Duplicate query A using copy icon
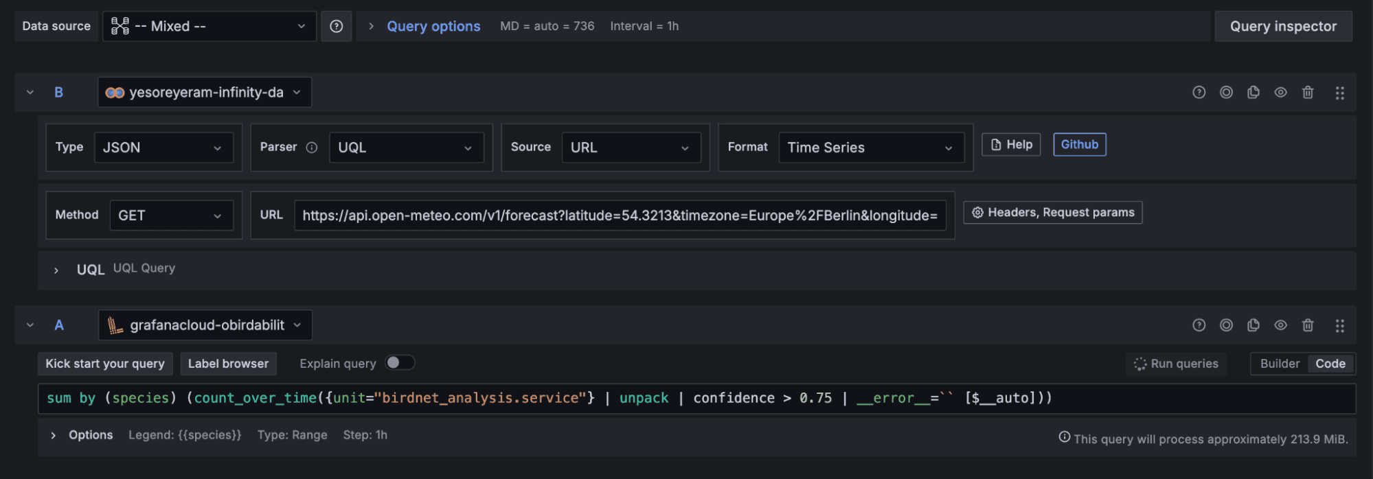Screen dimensions: 1373x479 click(x=1253, y=325)
